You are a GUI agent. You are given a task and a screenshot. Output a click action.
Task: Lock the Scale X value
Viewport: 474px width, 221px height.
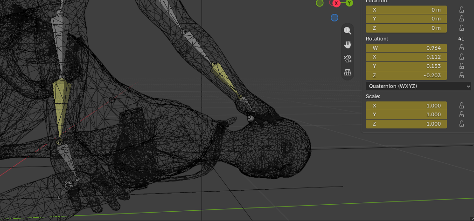(461, 106)
